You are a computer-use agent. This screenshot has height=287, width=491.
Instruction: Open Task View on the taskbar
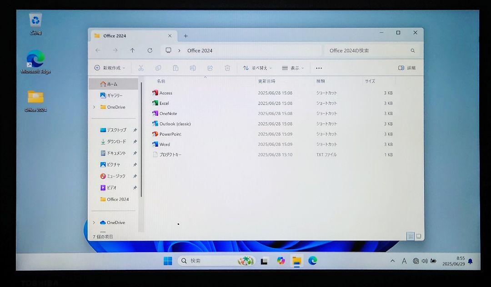coord(265,261)
